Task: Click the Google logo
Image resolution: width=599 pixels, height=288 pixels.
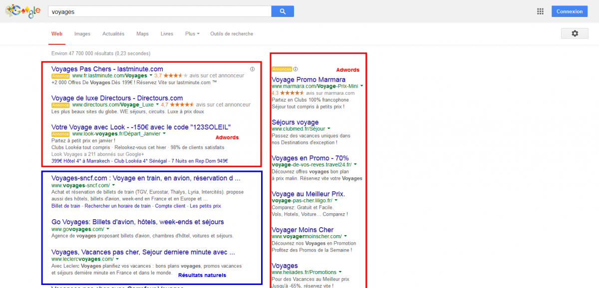Action: tap(22, 11)
